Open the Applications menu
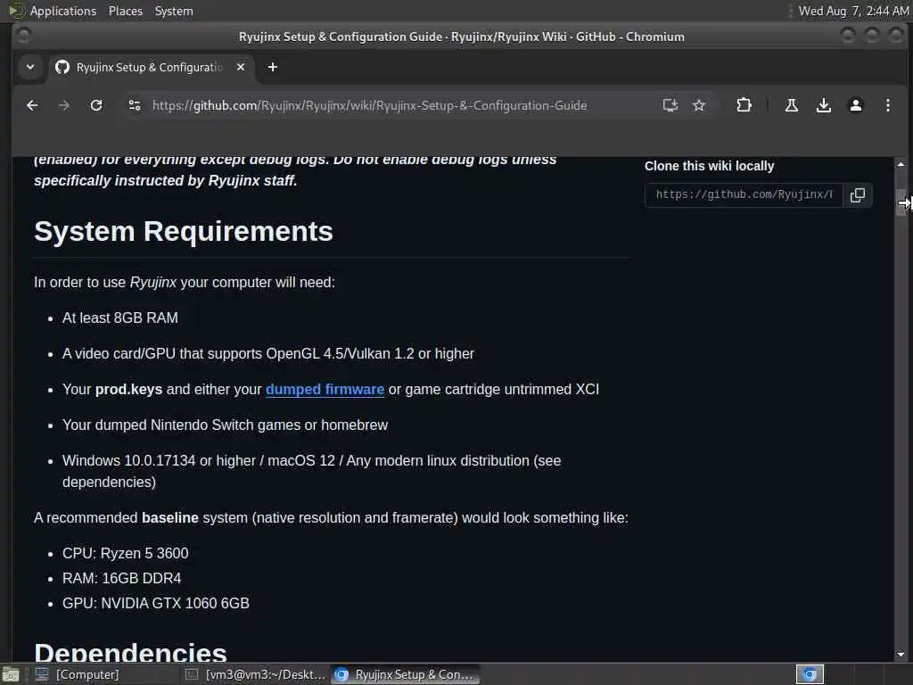Image resolution: width=913 pixels, height=685 pixels. click(63, 11)
